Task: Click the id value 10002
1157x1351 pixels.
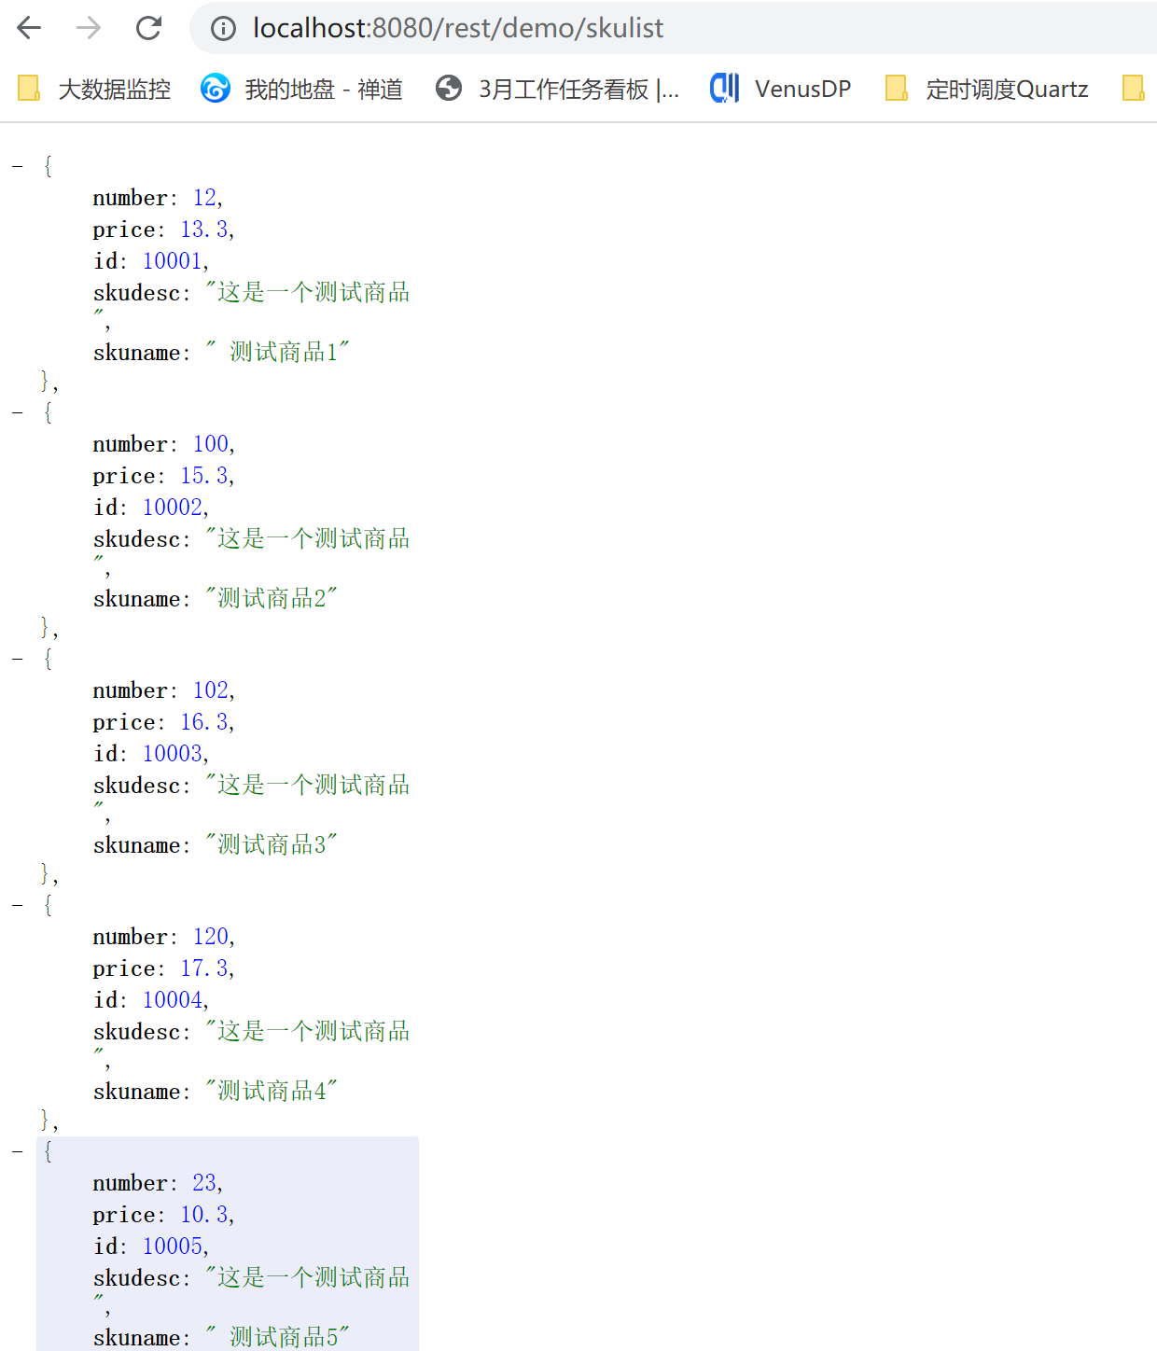Action: (x=173, y=508)
